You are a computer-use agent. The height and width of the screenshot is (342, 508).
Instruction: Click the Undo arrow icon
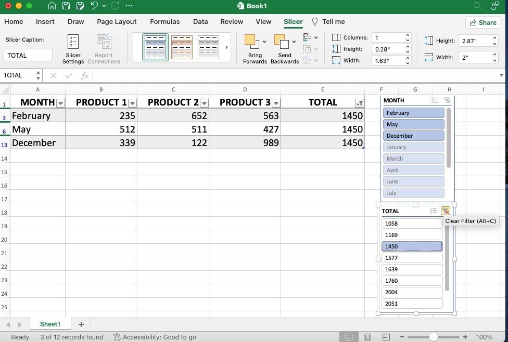point(94,6)
